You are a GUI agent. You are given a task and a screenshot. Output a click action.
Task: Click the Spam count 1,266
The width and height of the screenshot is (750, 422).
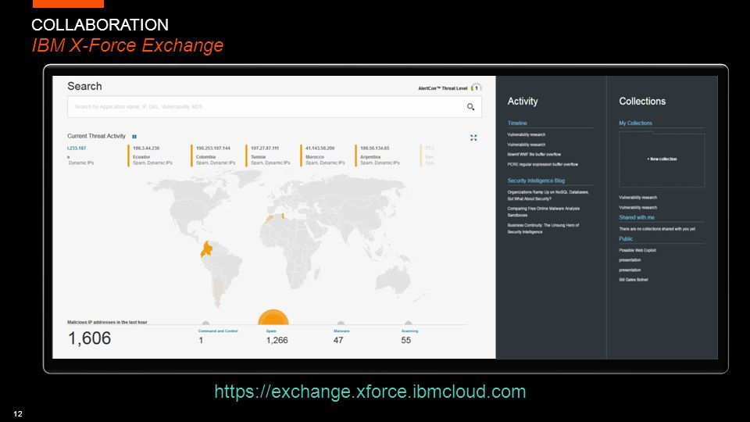click(277, 340)
